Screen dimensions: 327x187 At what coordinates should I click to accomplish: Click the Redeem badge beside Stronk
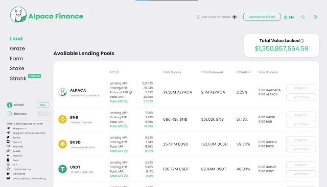click(34, 76)
